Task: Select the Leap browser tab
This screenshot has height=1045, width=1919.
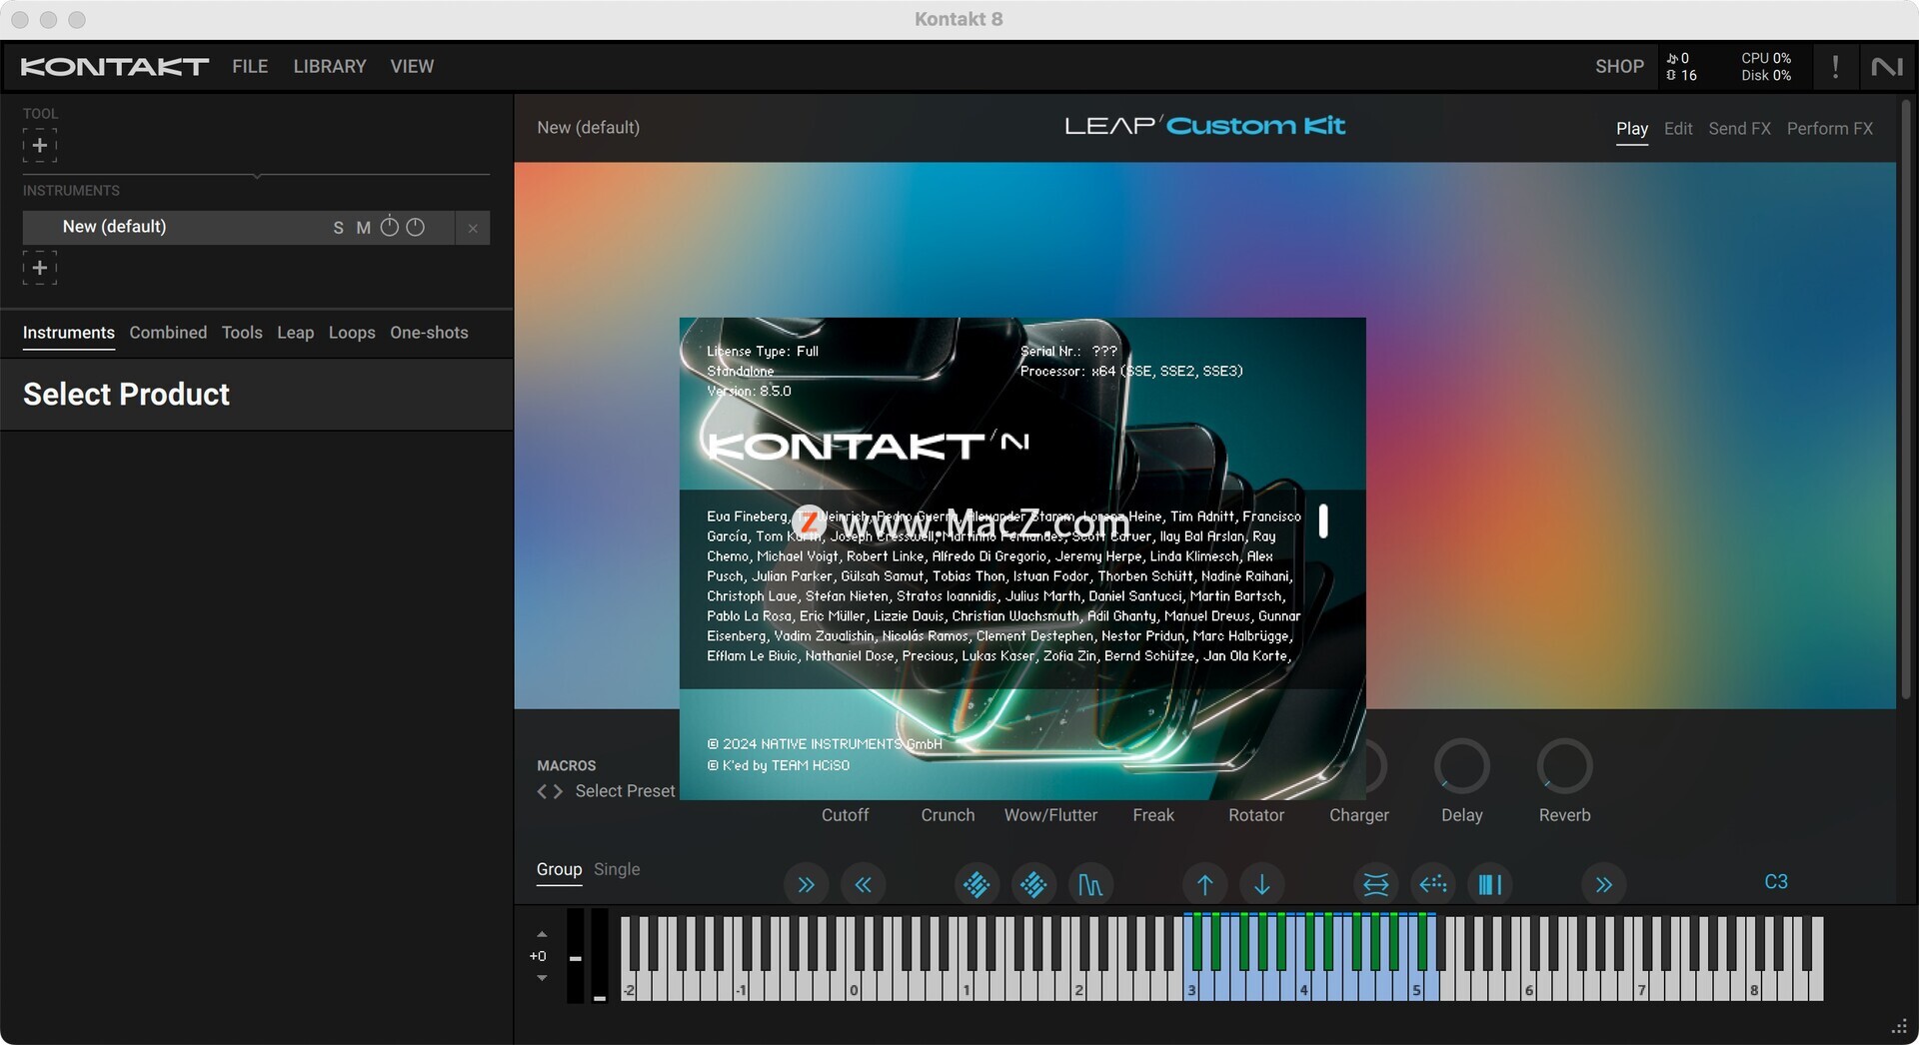Action: (295, 333)
